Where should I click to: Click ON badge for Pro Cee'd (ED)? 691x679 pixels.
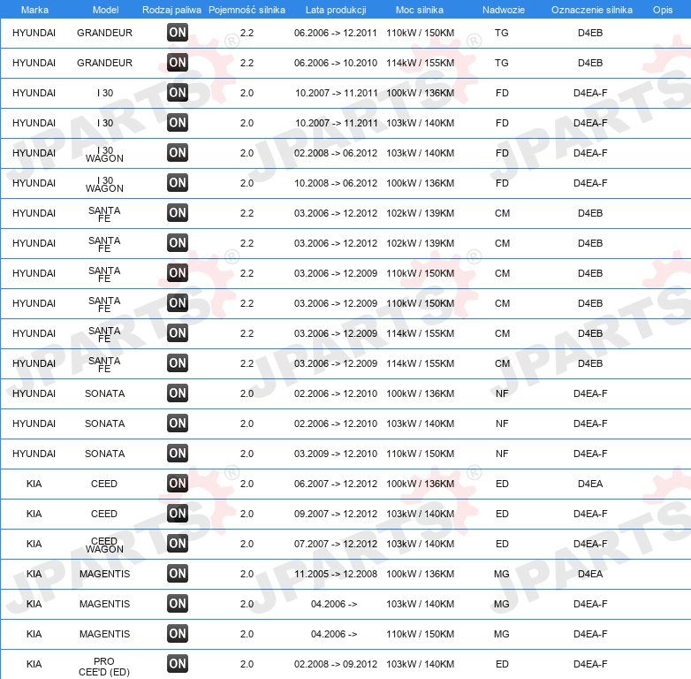pyautogui.click(x=178, y=664)
